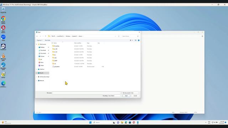Screen dimensions: 228x128
Task: Open the Organize dropdown menu
Action: coord(40,40)
